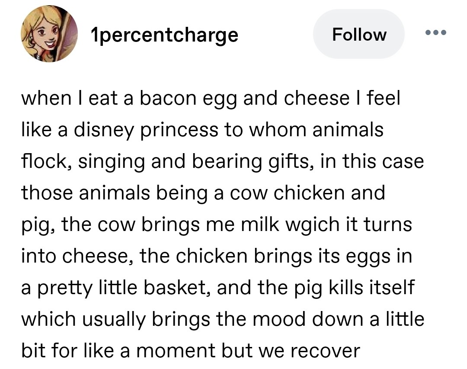This screenshot has width=467, height=369.
Task: Click the word "recover" ending the post
Action: [325, 351]
